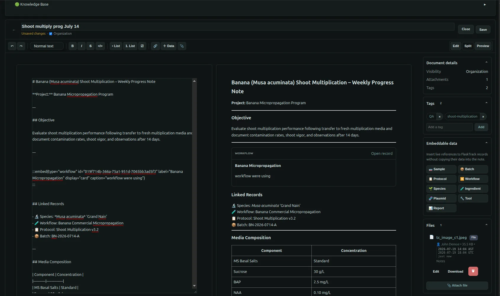Click the paperclip attachment toolbar icon

(x=182, y=46)
